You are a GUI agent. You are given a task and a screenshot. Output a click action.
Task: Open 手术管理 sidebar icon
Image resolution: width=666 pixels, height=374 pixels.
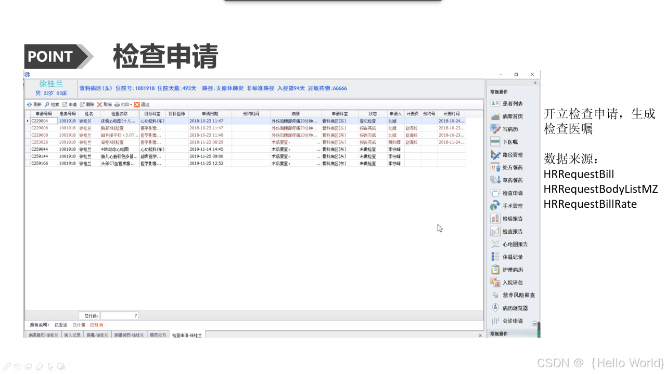click(495, 206)
